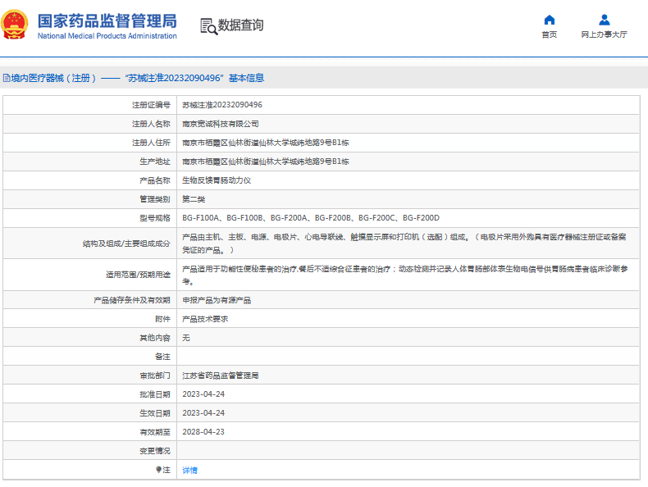
Task: Click National Medical Products Administration subtitle
Action: (x=107, y=36)
